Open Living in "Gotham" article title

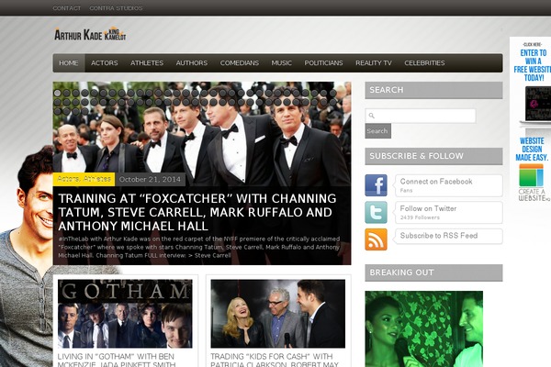(x=116, y=361)
